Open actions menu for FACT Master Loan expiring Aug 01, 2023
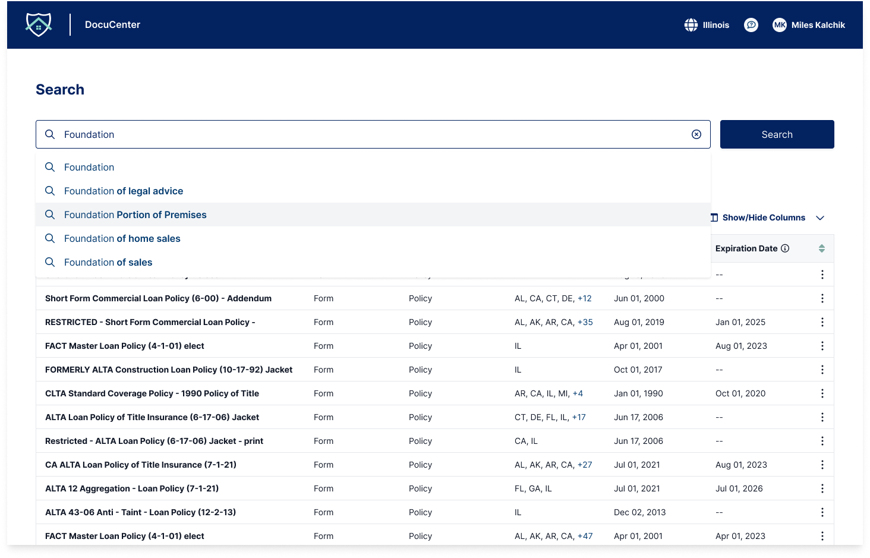 (x=822, y=346)
